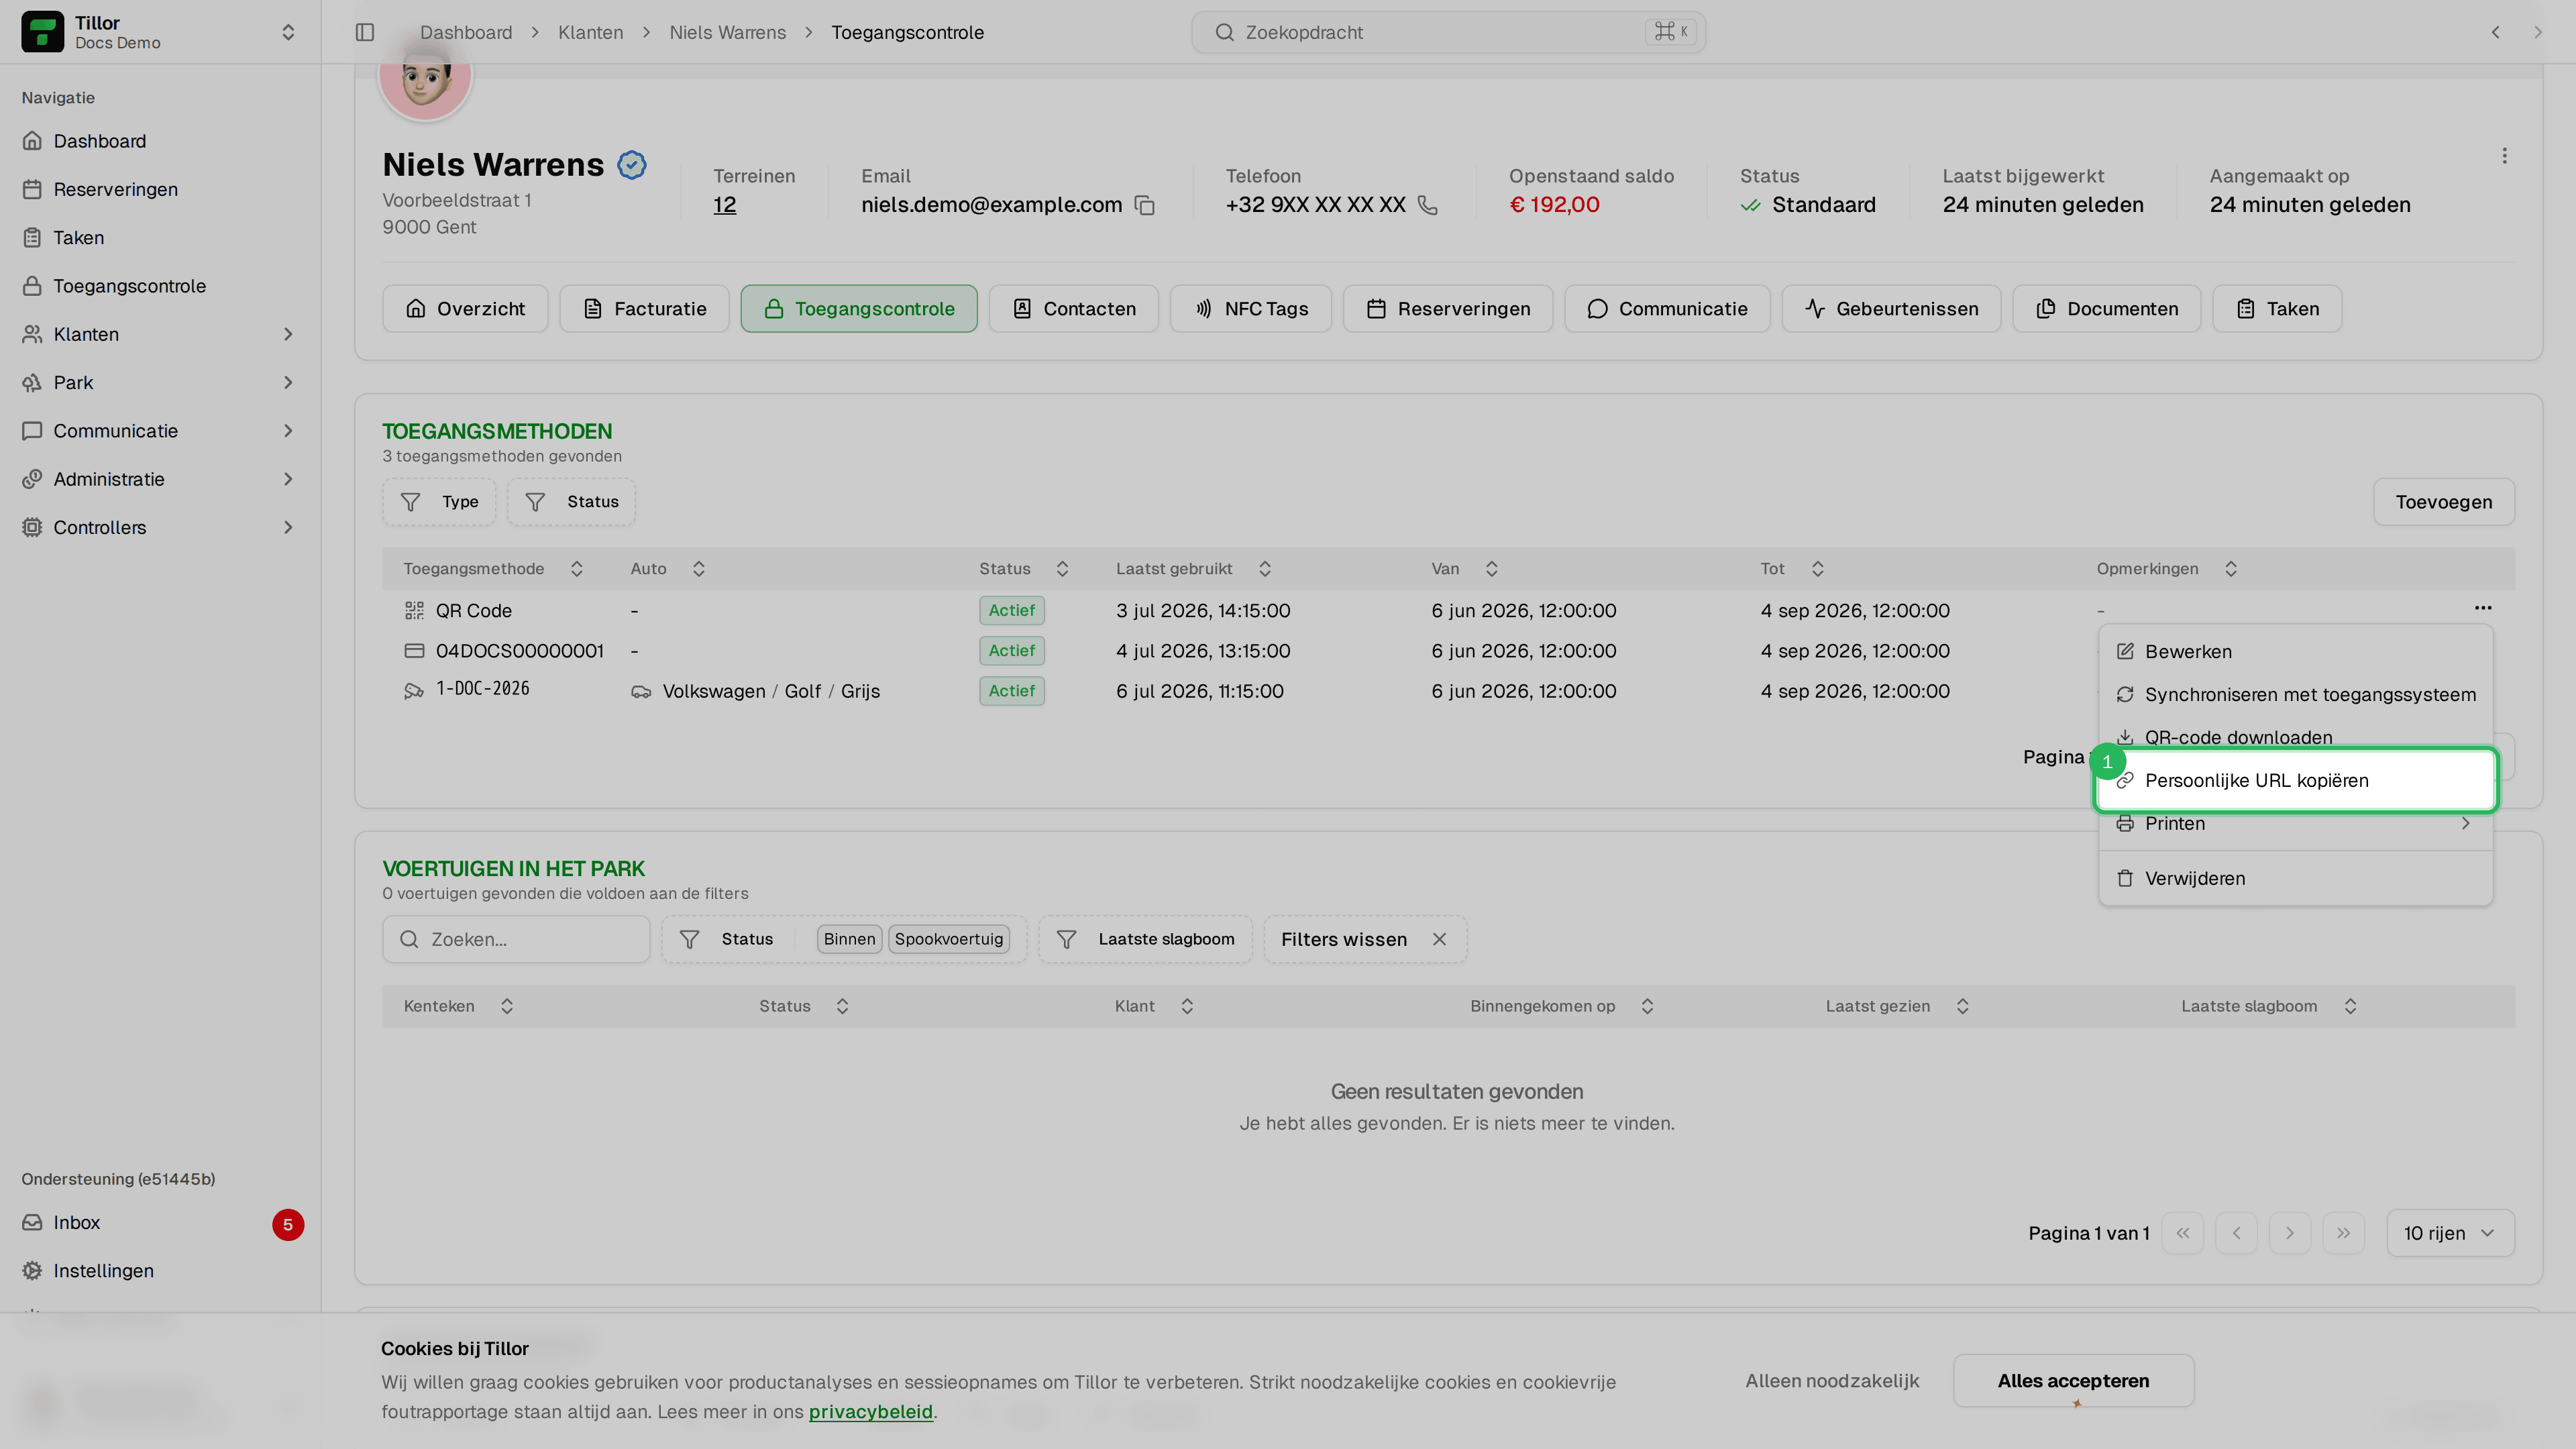The width and height of the screenshot is (2576, 1449).
Task: Clear filters with the Filters wissen X
Action: pyautogui.click(x=1439, y=940)
